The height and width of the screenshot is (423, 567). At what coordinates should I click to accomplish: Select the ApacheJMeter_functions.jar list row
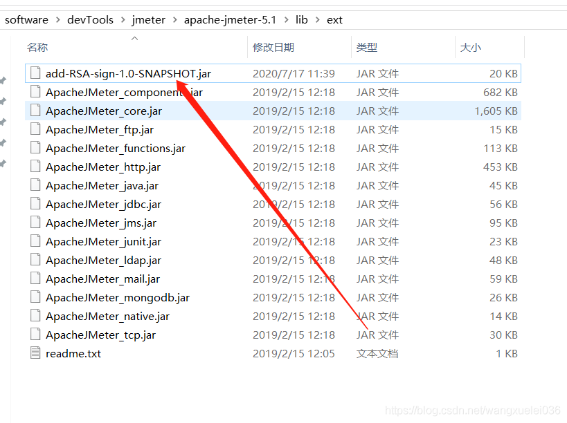(x=115, y=148)
